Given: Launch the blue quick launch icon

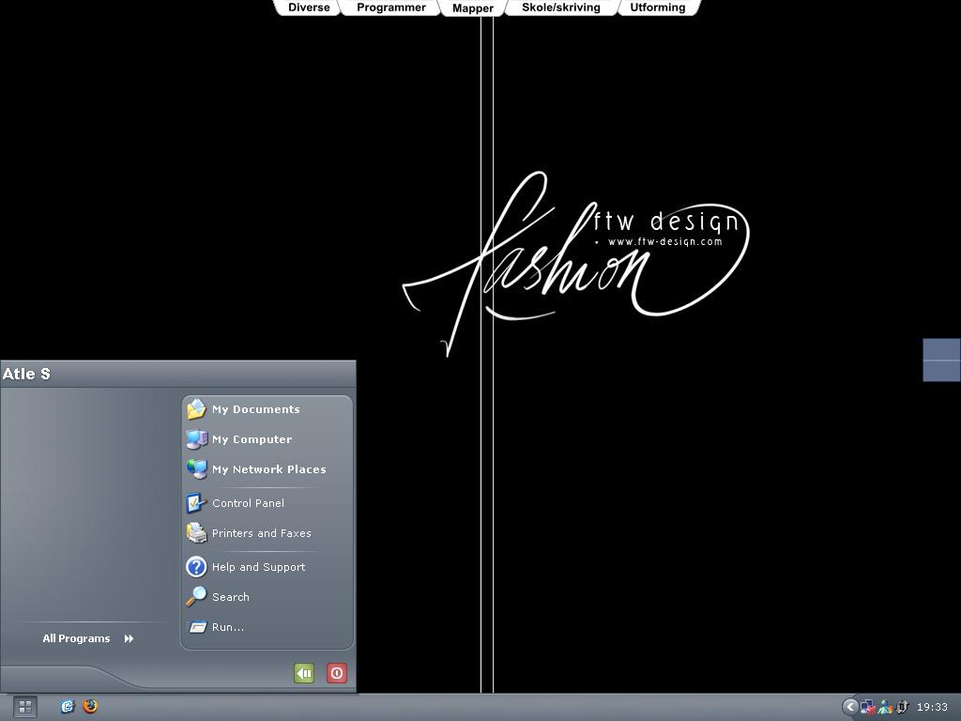Looking at the screenshot, I should [68, 706].
